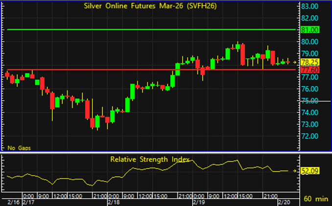Select the green horizontal resistance line
This screenshot has height=206, width=332.
click(x=147, y=30)
